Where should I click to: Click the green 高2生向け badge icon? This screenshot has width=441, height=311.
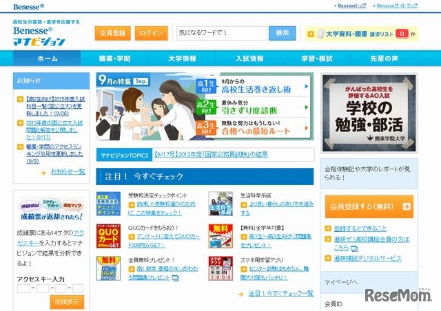pyautogui.click(x=206, y=107)
